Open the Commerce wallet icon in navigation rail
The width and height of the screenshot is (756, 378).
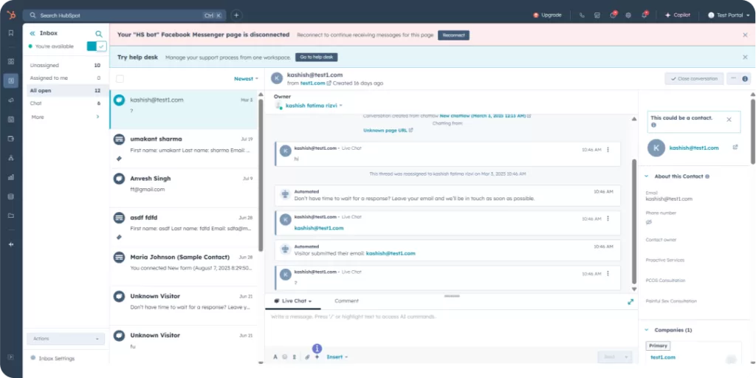pos(10,139)
